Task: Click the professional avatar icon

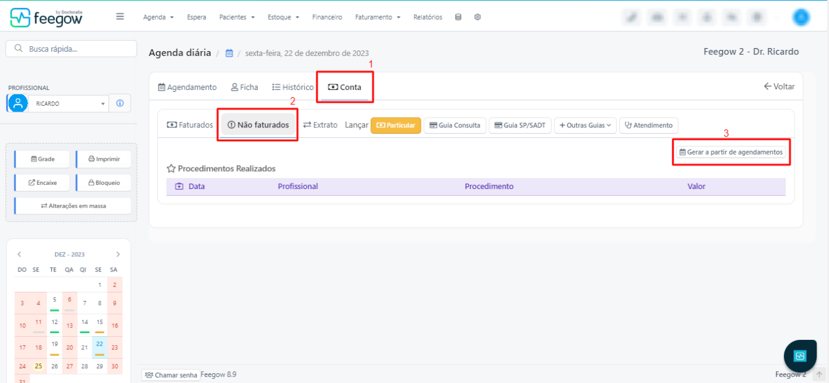Action: tap(19, 103)
